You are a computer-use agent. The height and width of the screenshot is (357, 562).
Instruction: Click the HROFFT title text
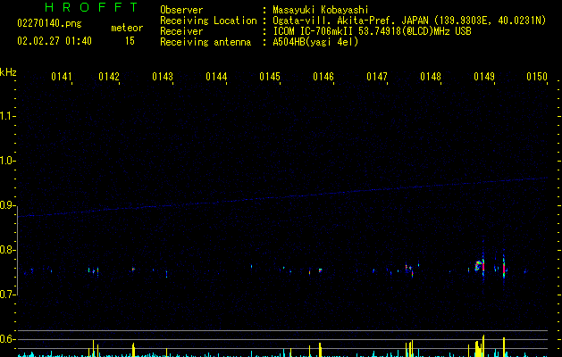pyautogui.click(x=91, y=7)
